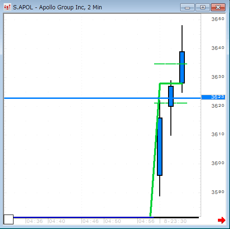
Task: Click the 3600 price scale label
Action: click(218, 163)
